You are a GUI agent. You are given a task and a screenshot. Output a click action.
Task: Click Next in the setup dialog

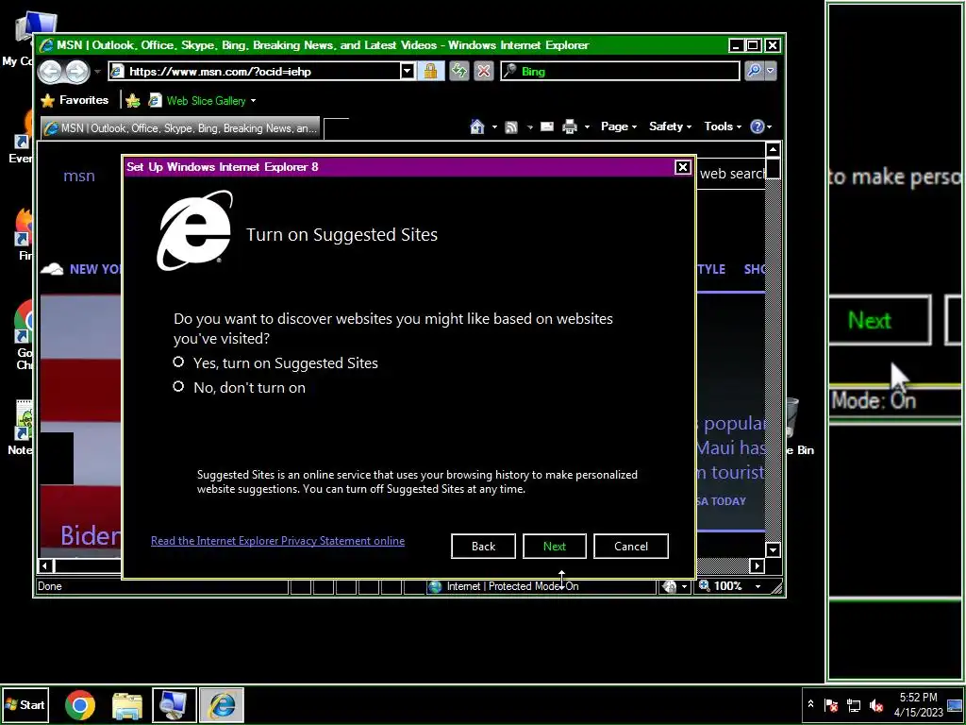coord(555,547)
